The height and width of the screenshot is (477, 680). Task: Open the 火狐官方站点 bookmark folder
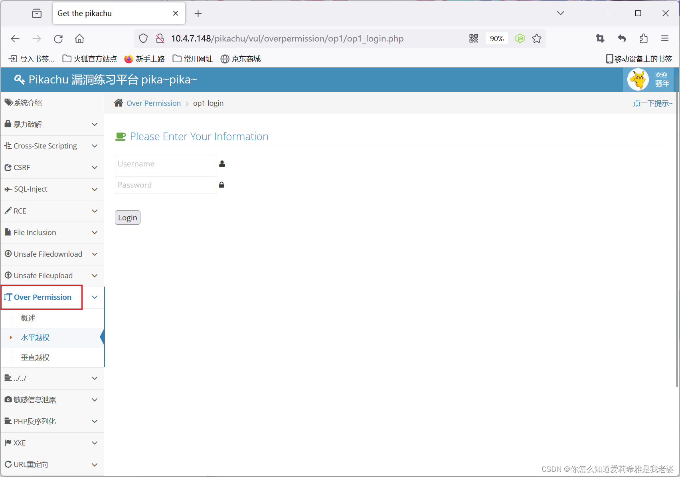90,59
